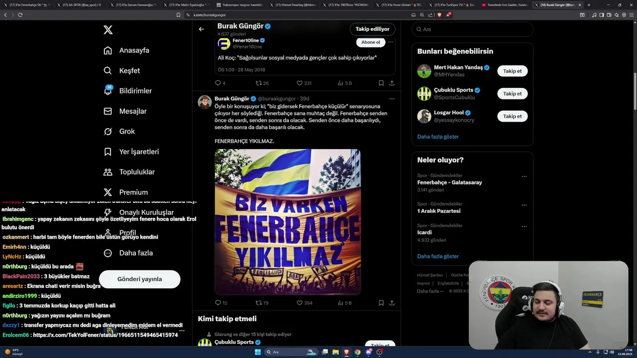Screen dimensions: 637x358
Task: View analytics of the Fenerbahçe Yıkılmaz post
Action: pyautogui.click(x=344, y=303)
